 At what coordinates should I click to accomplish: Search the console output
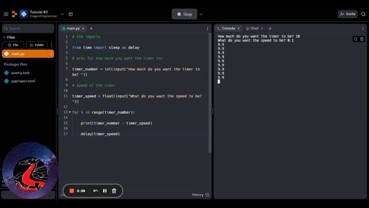(356, 39)
